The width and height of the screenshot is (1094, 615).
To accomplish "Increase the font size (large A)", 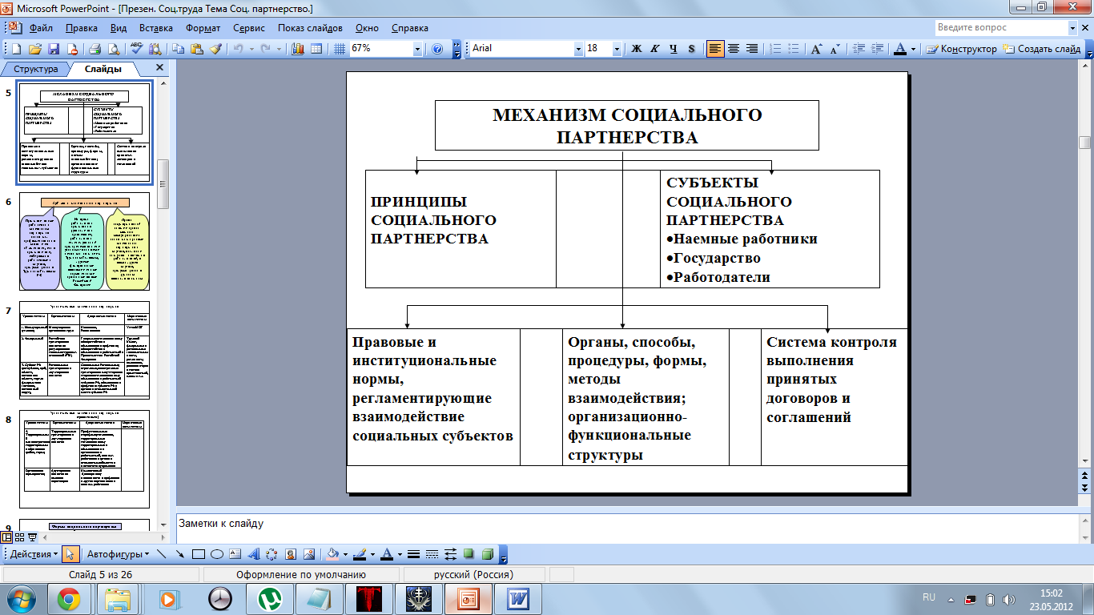I will pyautogui.click(x=816, y=48).
